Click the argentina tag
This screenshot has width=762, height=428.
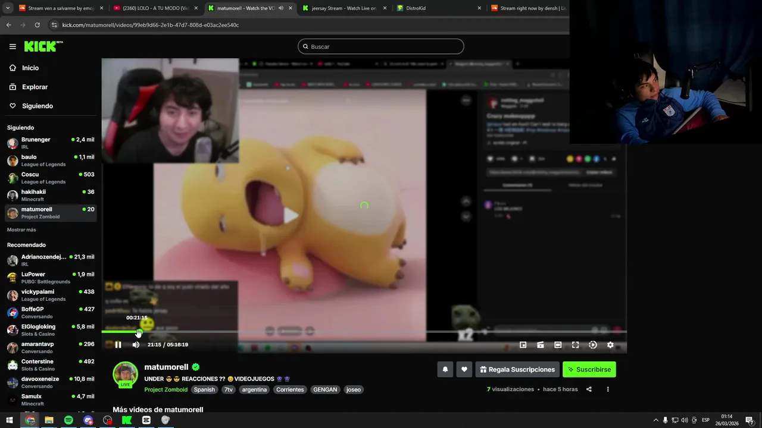(254, 389)
